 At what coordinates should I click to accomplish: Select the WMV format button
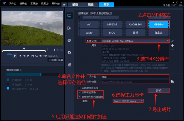[x=89, y=33]
